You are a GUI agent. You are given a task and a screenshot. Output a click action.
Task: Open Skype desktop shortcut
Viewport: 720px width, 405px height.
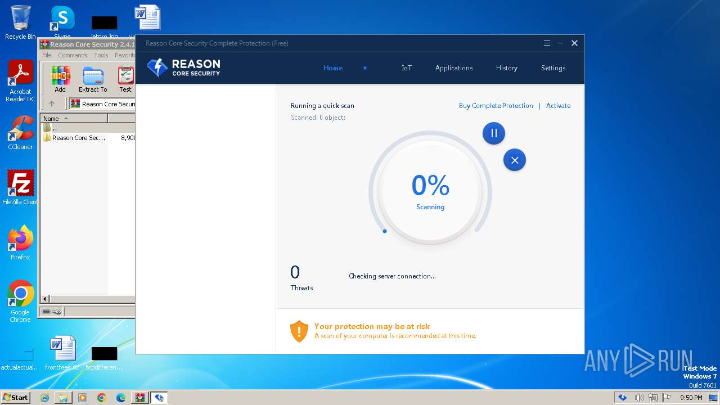pyautogui.click(x=62, y=23)
